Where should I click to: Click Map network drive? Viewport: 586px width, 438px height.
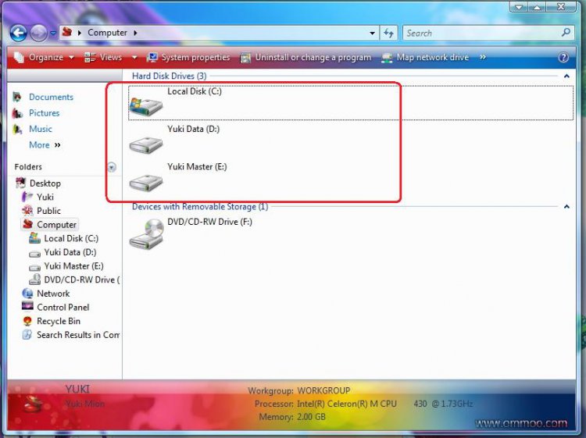tap(425, 58)
